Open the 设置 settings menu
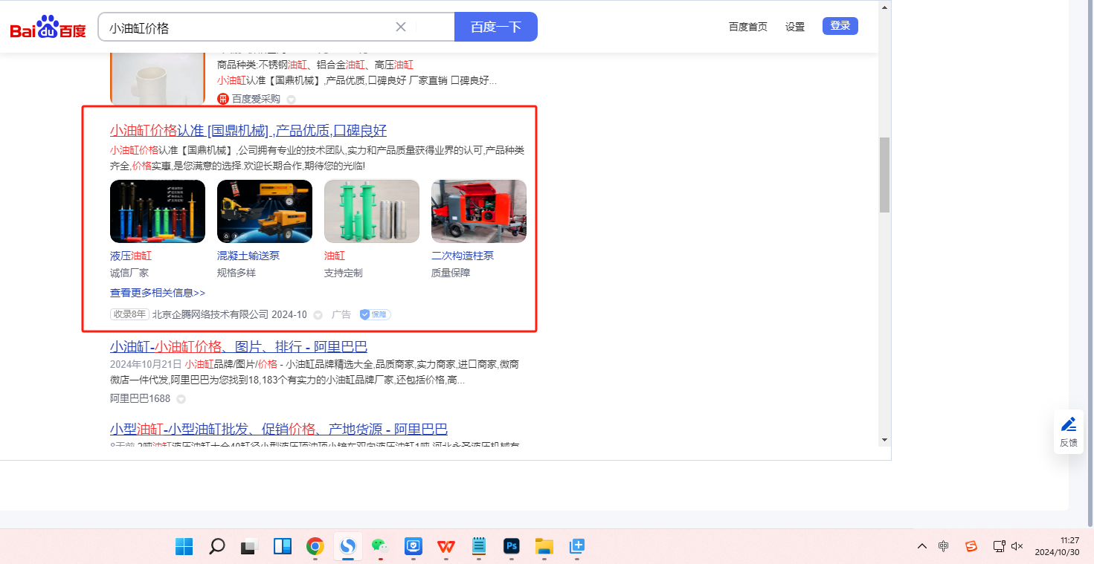The image size is (1094, 564). tap(795, 27)
